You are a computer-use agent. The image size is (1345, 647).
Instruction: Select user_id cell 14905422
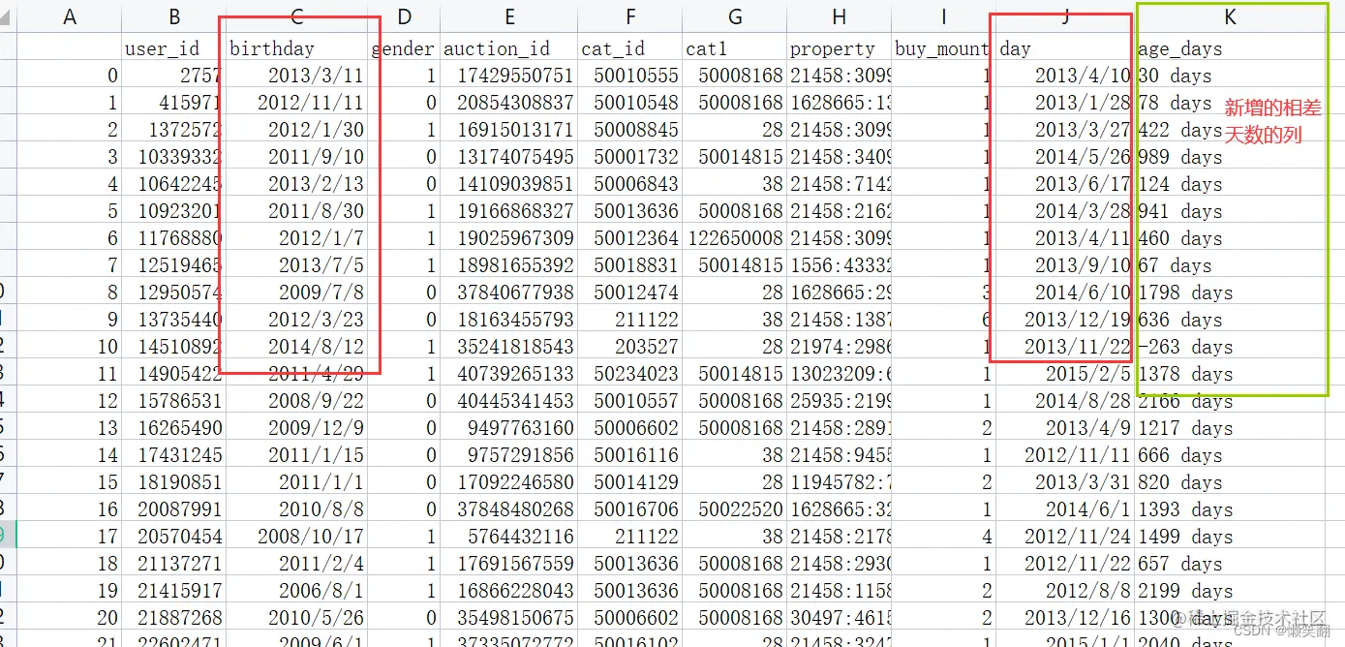(x=173, y=374)
